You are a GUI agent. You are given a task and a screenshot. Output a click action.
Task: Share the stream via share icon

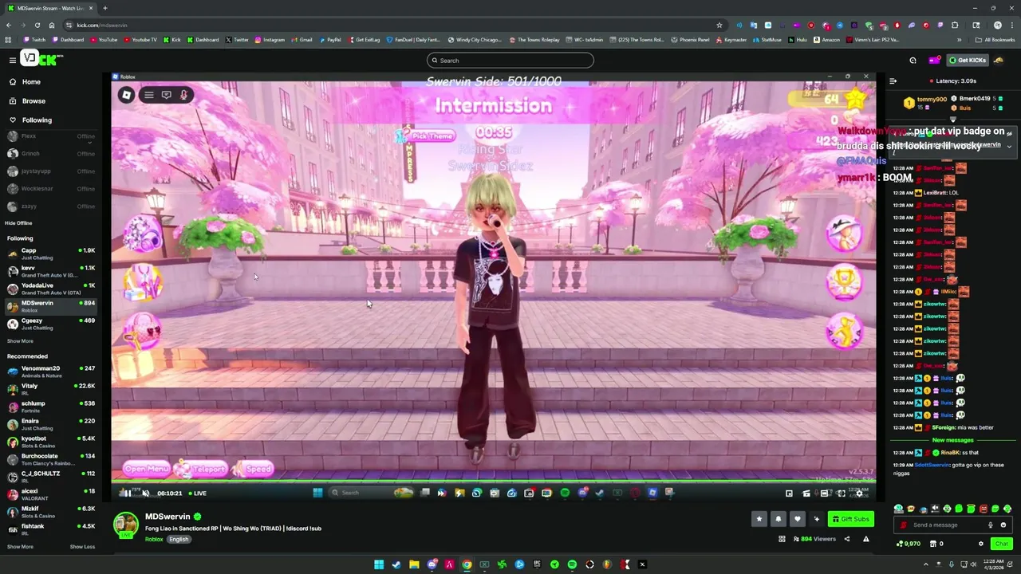click(847, 540)
